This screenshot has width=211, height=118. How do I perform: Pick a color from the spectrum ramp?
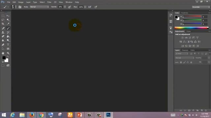191,28
